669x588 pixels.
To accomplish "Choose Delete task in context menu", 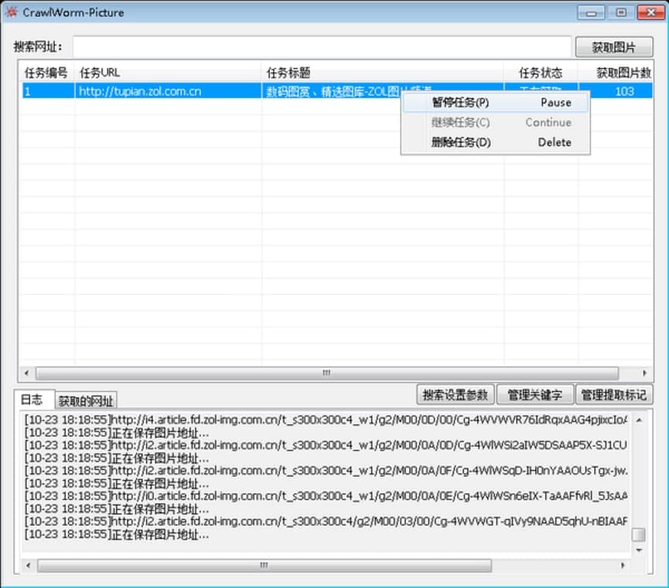I will coord(496,142).
